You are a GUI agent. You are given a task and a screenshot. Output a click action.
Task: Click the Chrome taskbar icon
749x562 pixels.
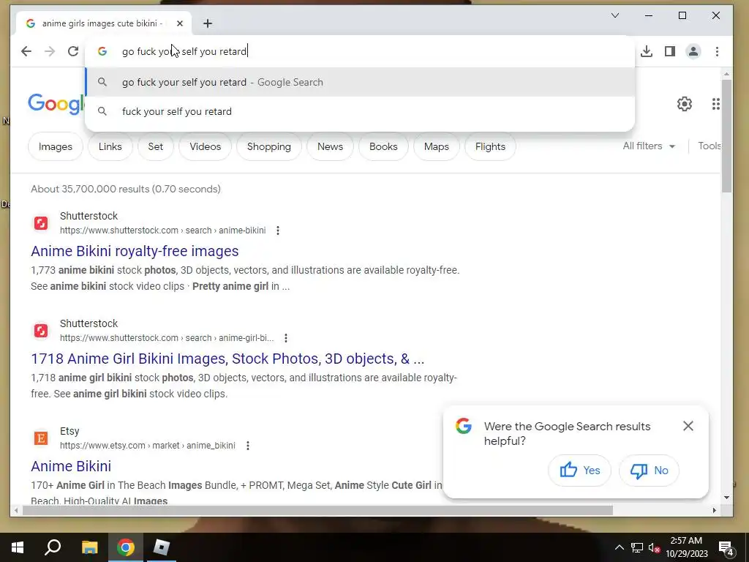click(126, 547)
